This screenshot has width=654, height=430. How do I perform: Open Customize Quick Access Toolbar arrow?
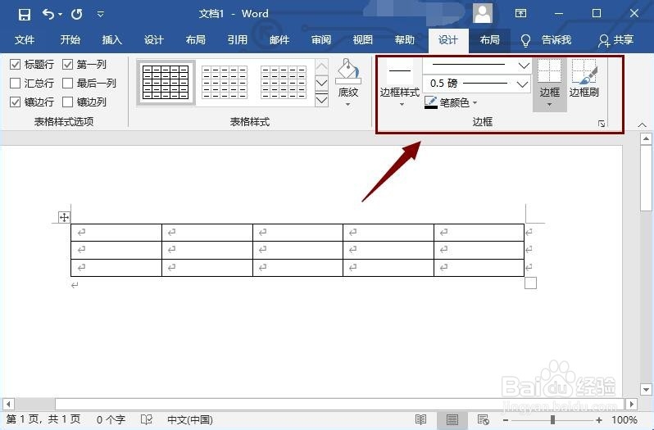[x=101, y=15]
